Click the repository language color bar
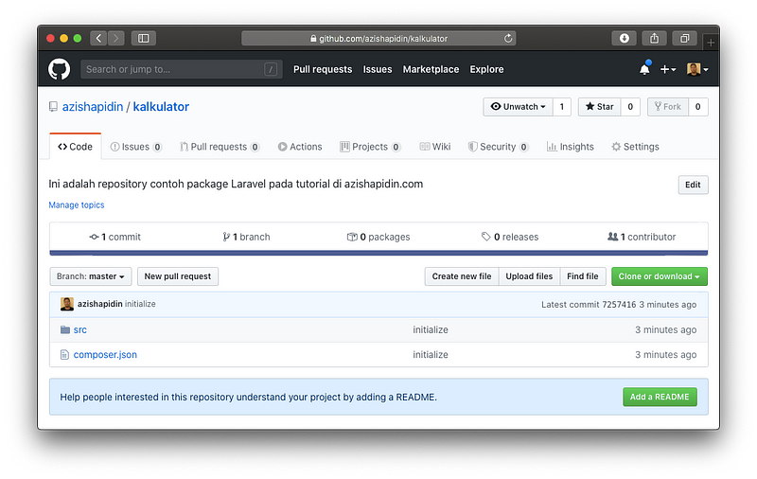 pyautogui.click(x=378, y=253)
